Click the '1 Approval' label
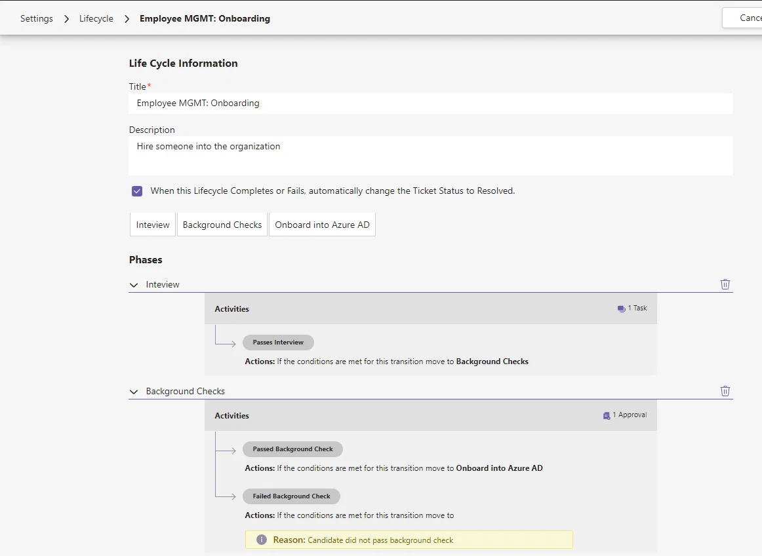Screen dimensions: 762x556 [630, 415]
